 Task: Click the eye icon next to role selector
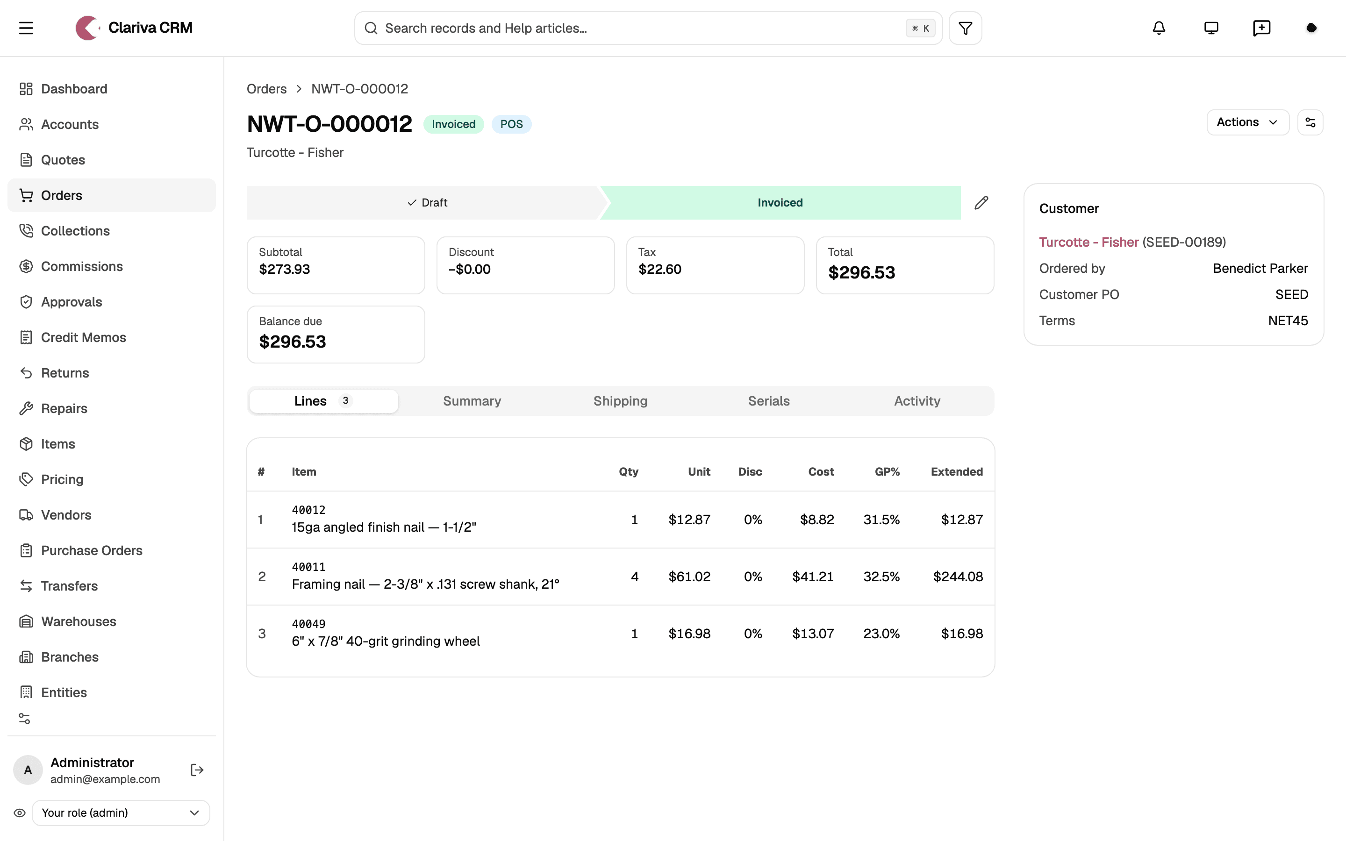20,812
